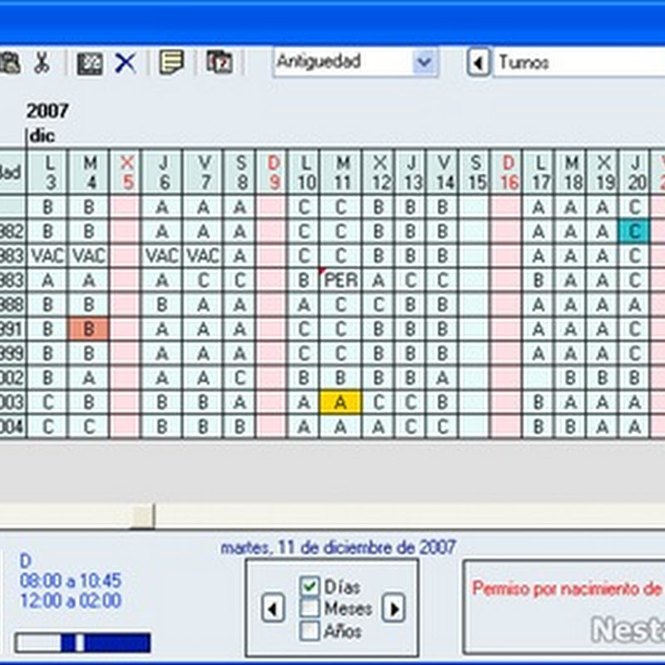
Task: Click the V 7 column header
Action: pyautogui.click(x=203, y=172)
